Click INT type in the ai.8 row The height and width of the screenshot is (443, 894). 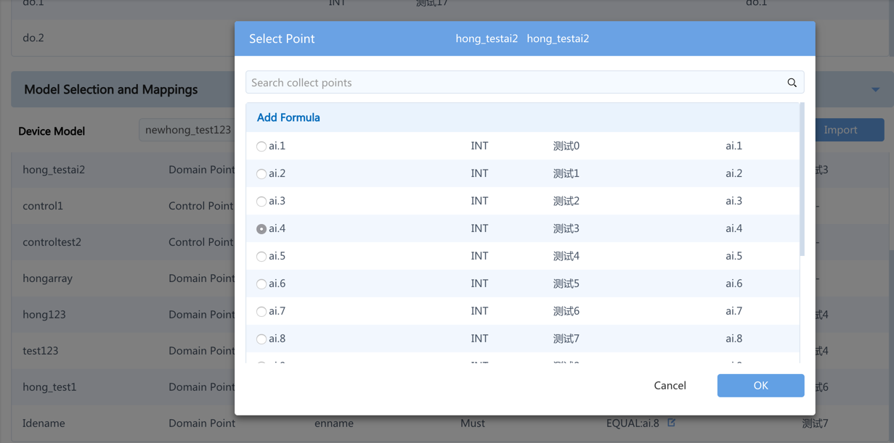479,339
